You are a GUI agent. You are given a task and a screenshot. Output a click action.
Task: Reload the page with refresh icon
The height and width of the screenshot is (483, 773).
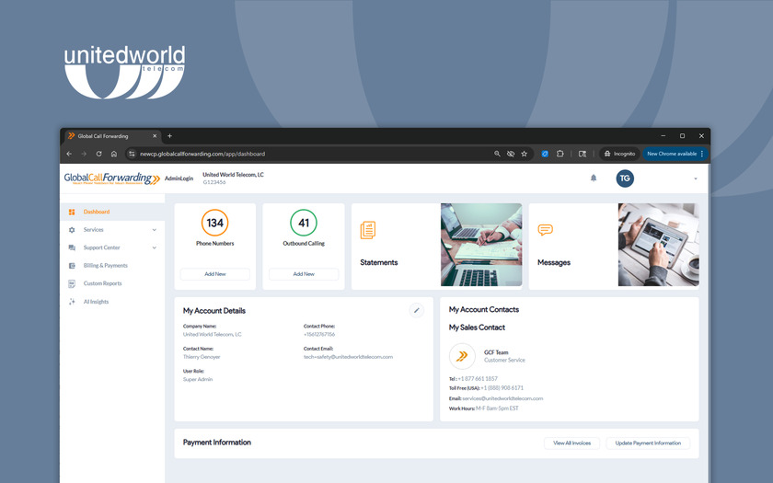(x=98, y=154)
